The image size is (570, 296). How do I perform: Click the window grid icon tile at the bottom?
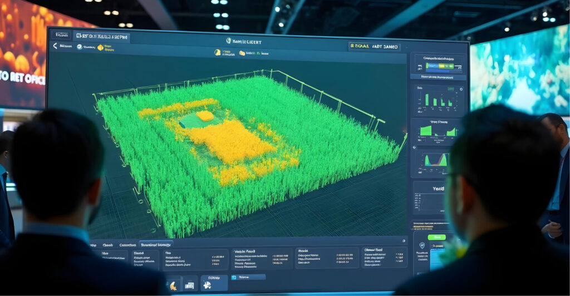coord(189,285)
